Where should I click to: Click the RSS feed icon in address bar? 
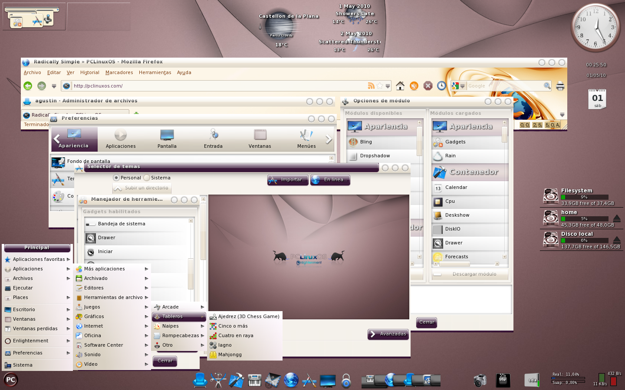coord(371,86)
